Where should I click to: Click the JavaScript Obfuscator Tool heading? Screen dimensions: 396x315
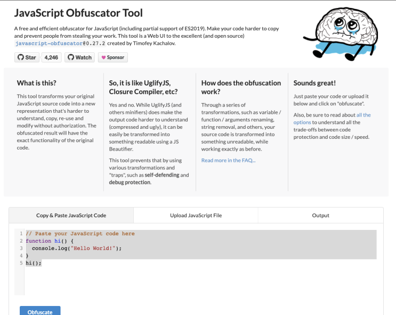click(78, 13)
